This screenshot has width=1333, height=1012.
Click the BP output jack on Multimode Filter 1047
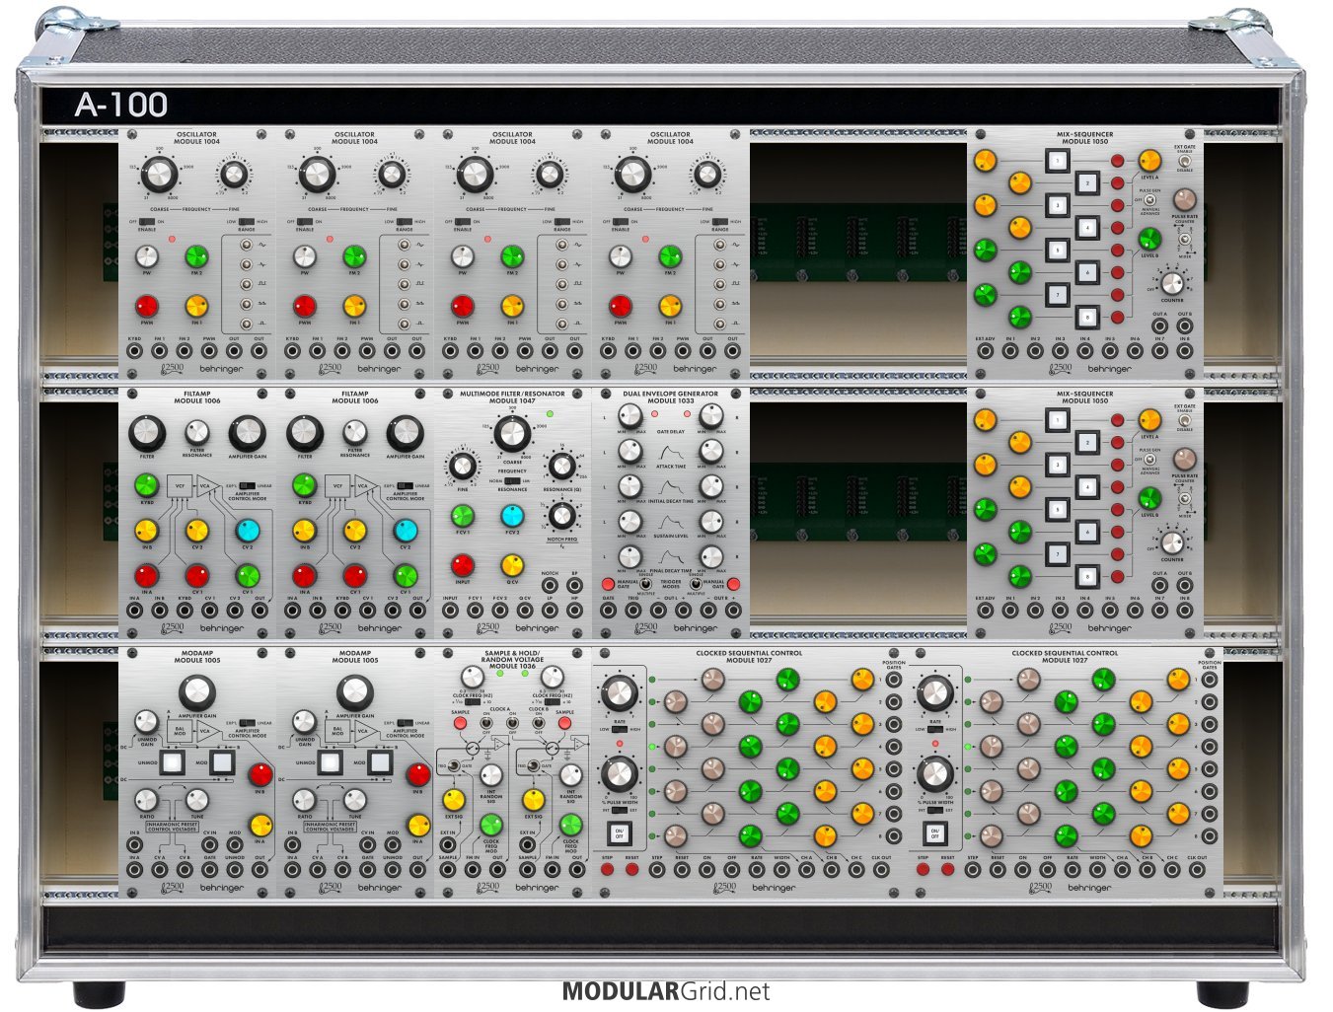point(574,586)
